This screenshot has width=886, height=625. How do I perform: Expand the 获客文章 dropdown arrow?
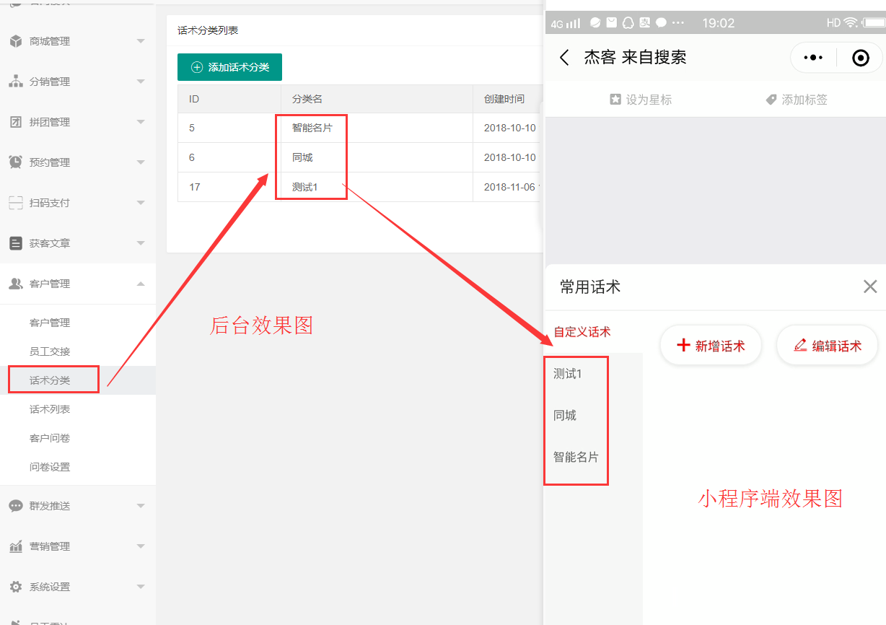(141, 243)
